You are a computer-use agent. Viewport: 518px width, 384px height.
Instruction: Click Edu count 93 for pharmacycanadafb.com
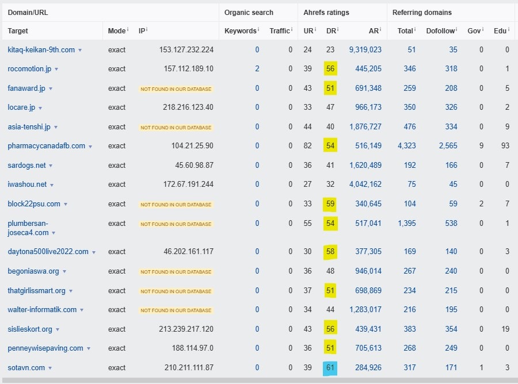(505, 146)
